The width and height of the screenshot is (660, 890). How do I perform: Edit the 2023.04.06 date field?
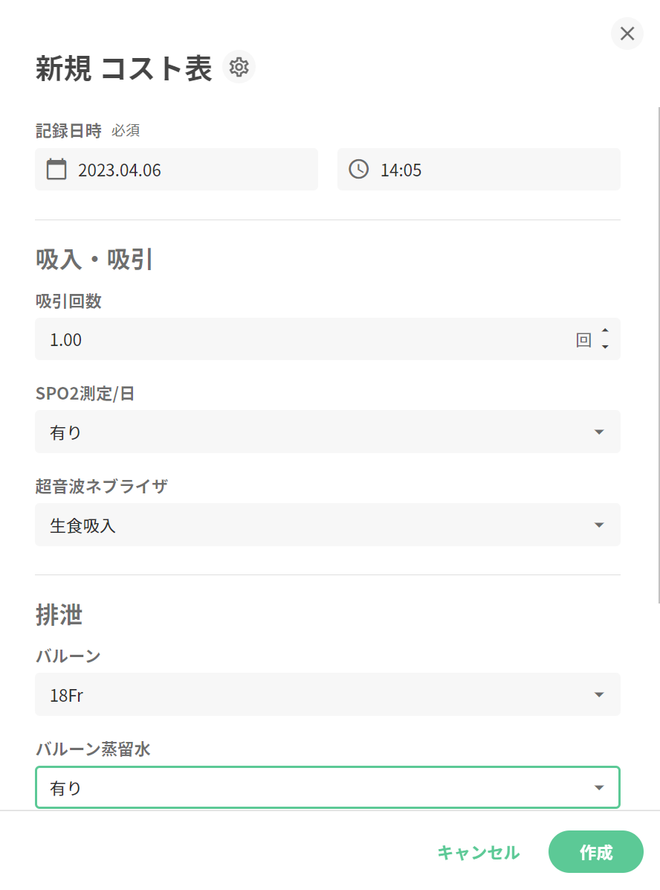(x=193, y=170)
